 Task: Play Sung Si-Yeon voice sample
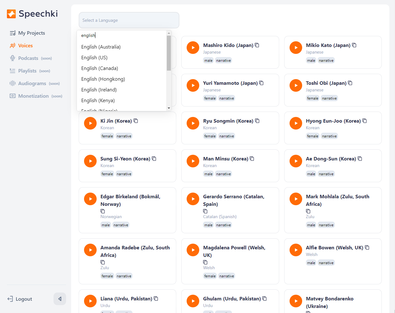(90, 161)
